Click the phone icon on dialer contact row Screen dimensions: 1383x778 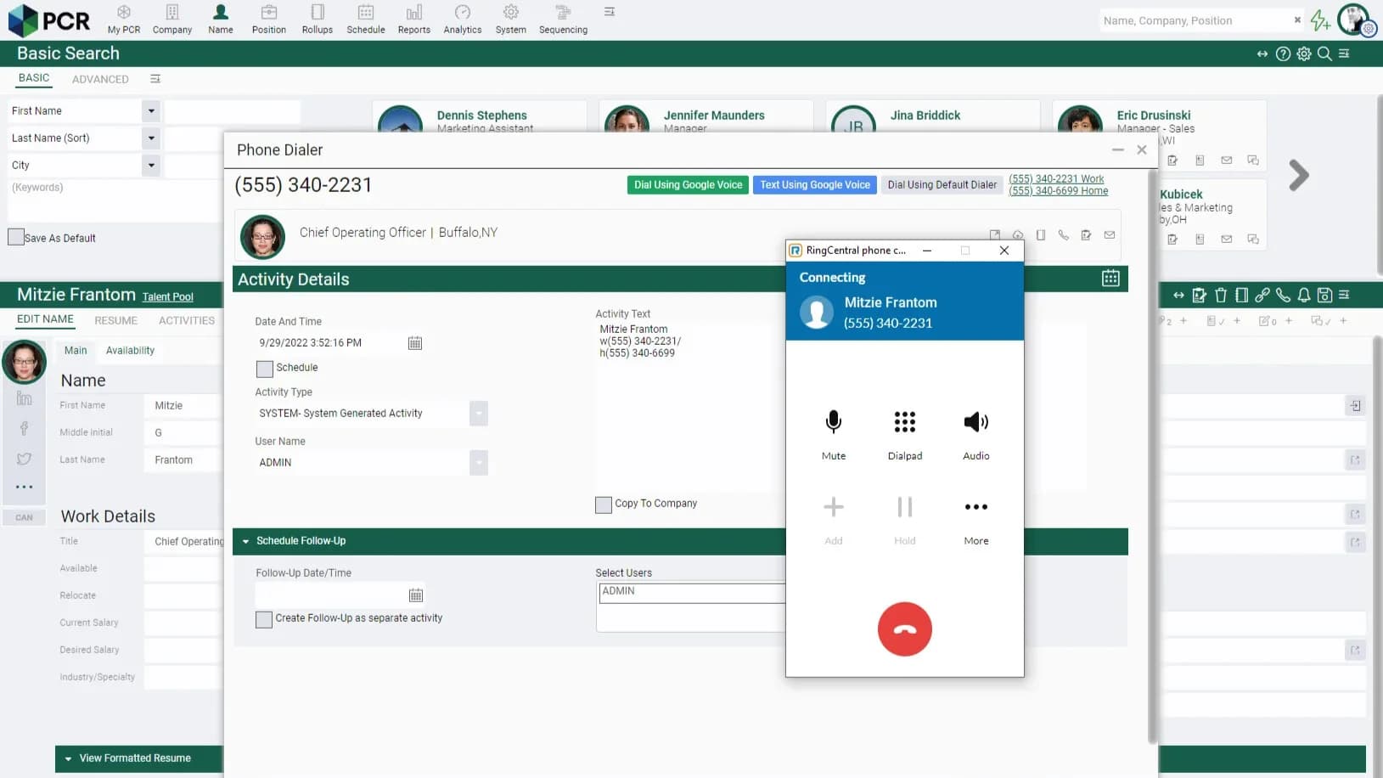1064,235
